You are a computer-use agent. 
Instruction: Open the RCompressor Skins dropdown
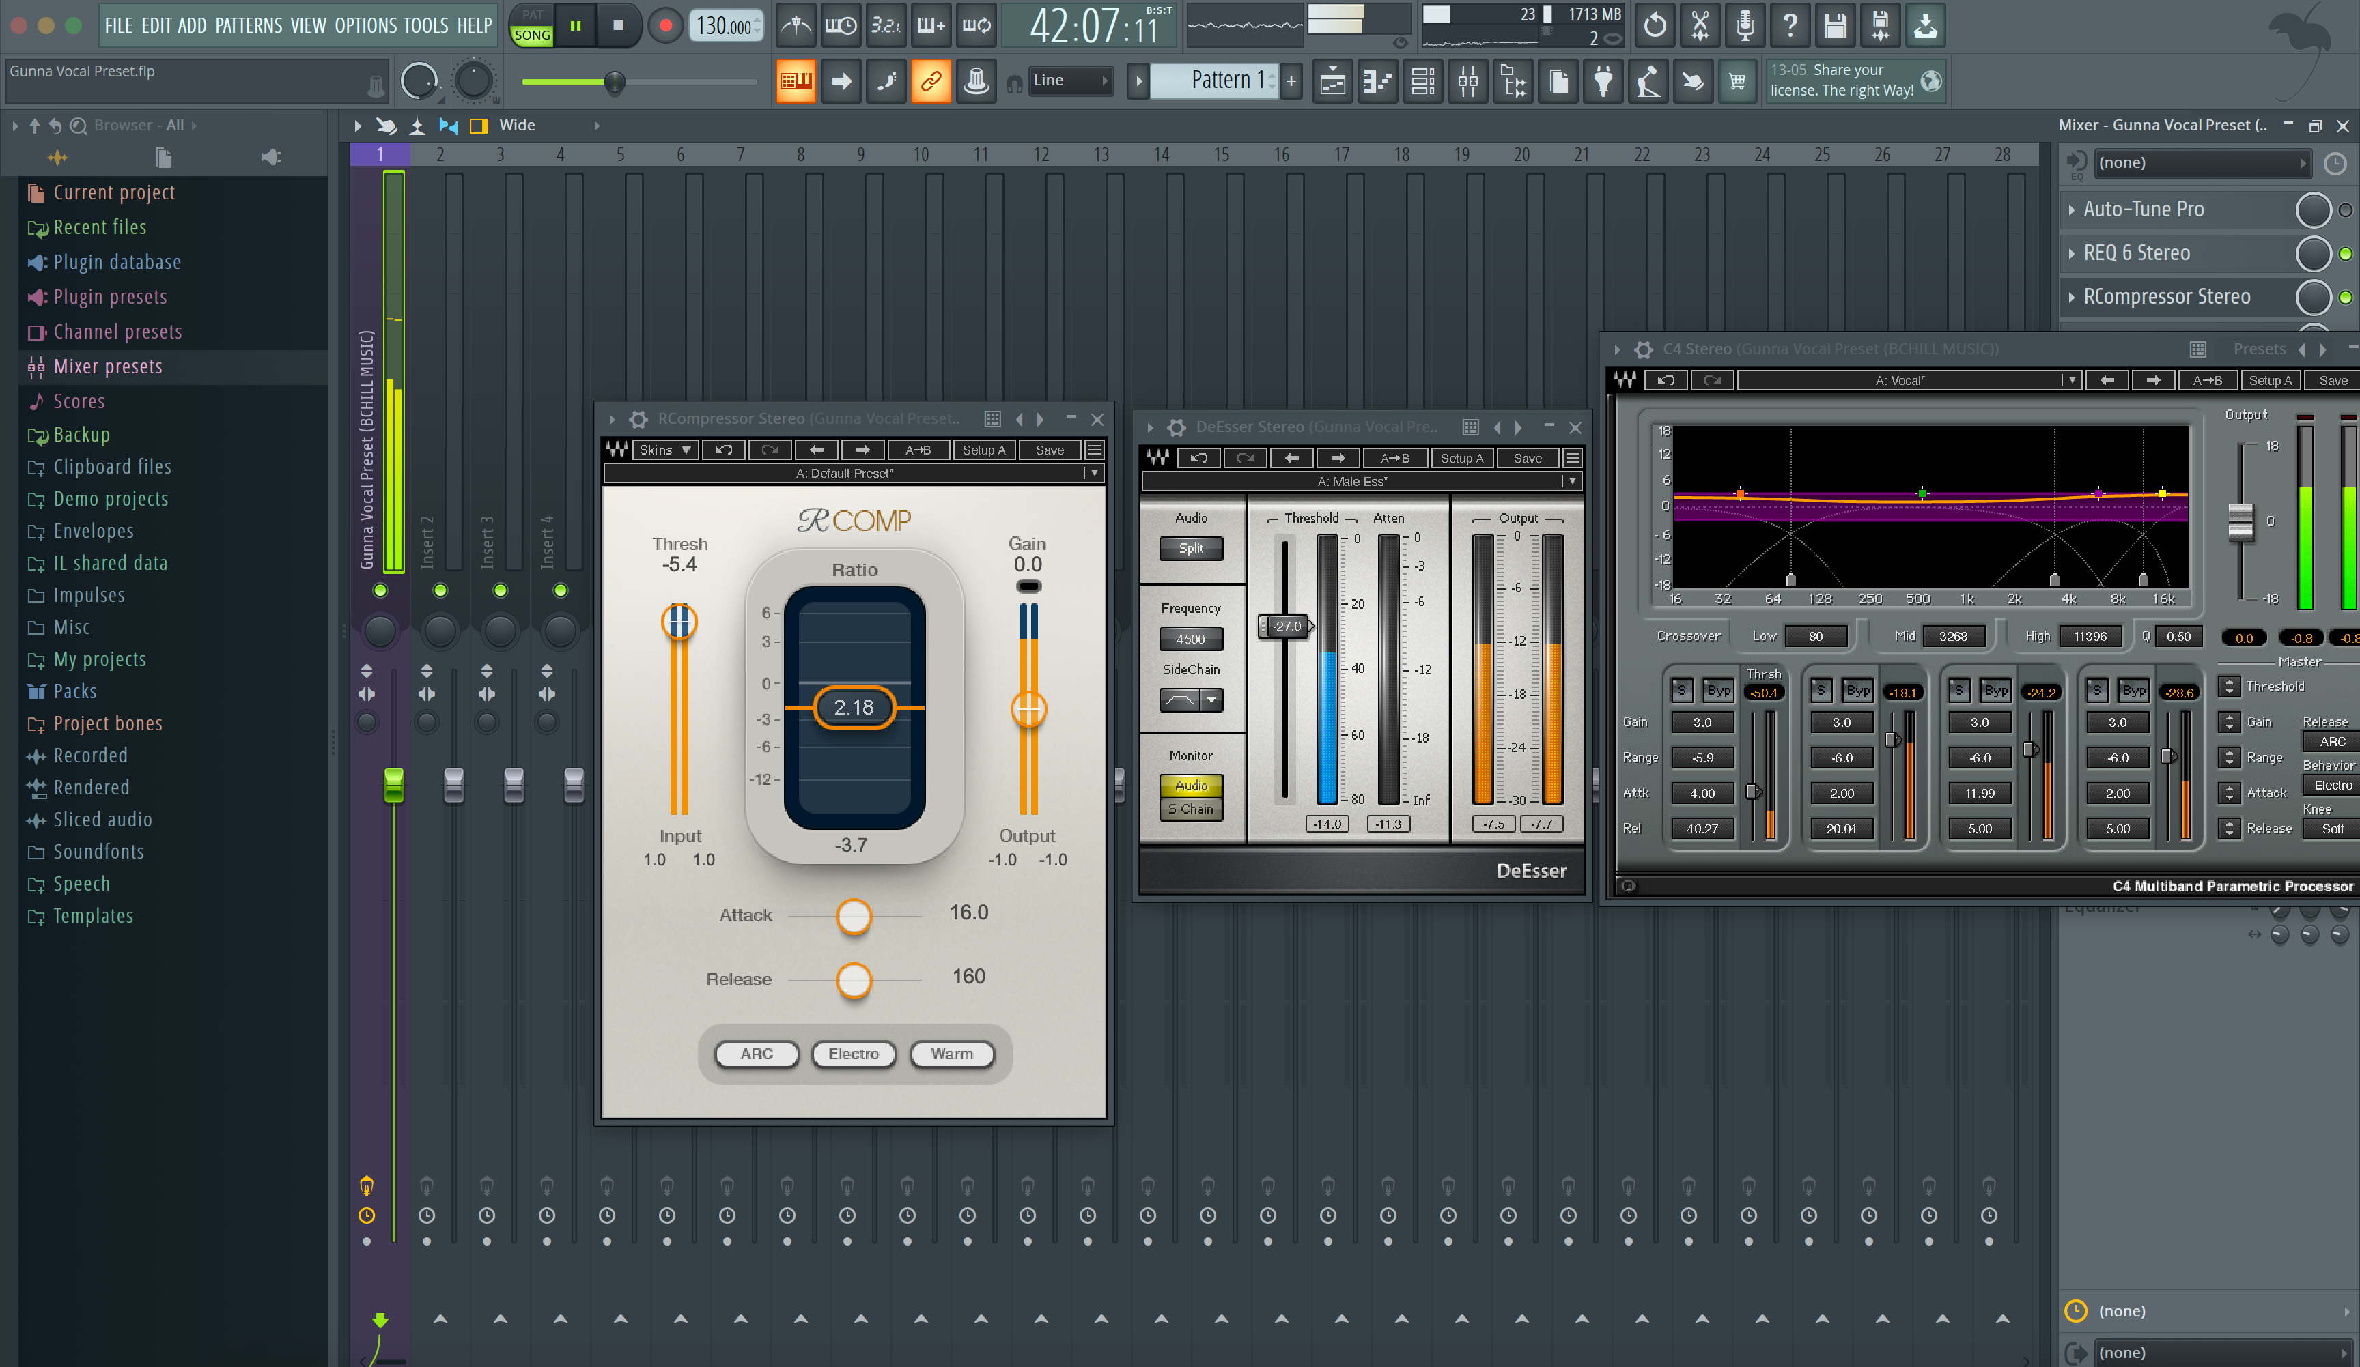[664, 450]
